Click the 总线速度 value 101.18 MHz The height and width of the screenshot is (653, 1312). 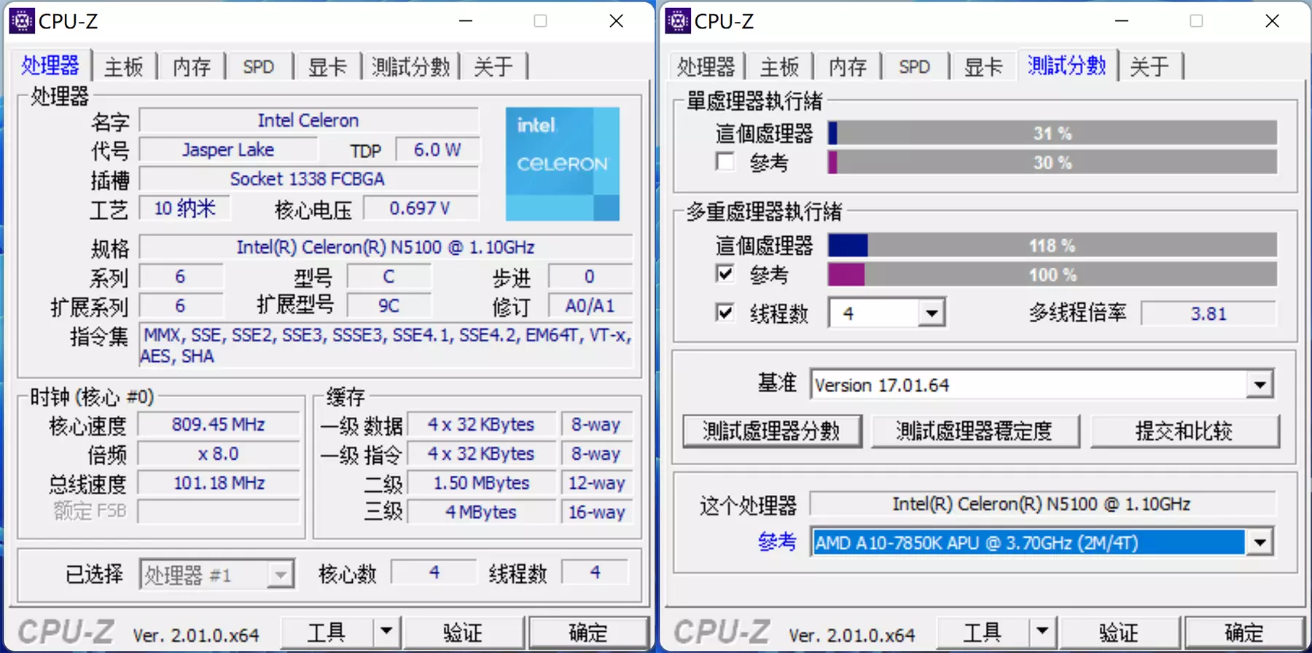[219, 482]
